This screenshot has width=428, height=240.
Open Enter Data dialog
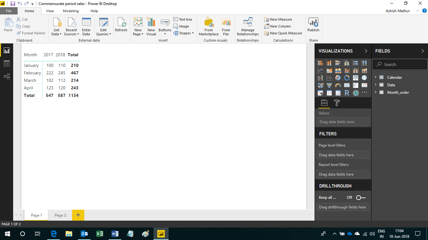(x=86, y=27)
